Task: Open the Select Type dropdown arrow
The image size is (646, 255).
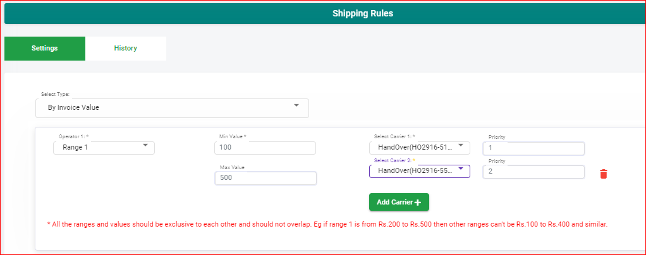Action: coord(296,105)
